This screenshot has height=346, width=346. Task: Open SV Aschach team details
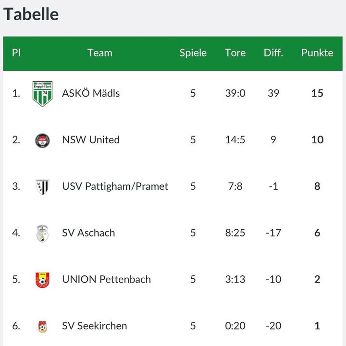[88, 233]
